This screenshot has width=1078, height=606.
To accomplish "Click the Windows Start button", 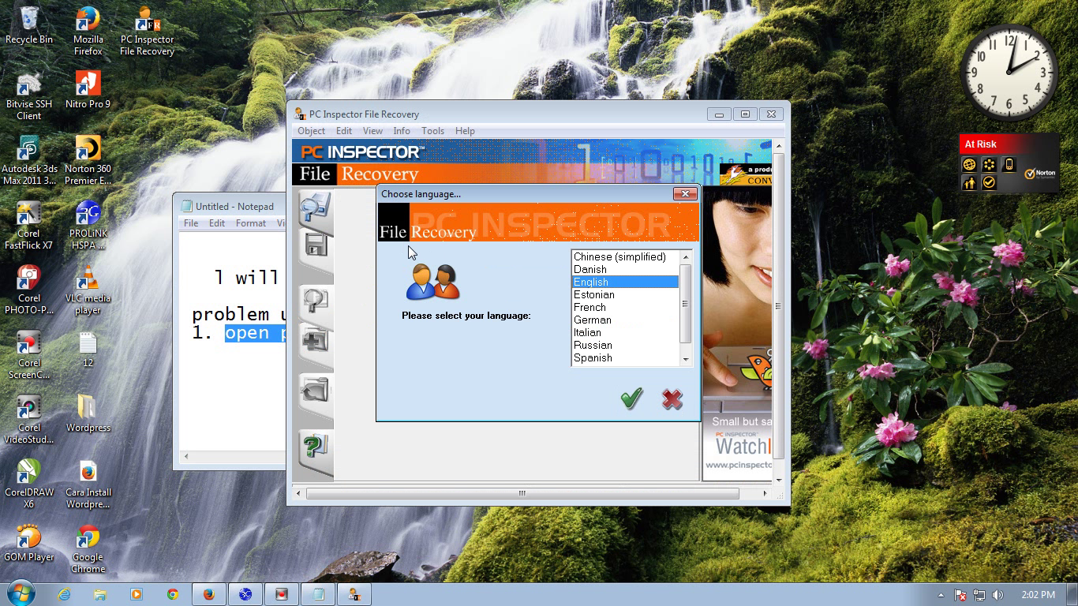I will pyautogui.click(x=21, y=593).
